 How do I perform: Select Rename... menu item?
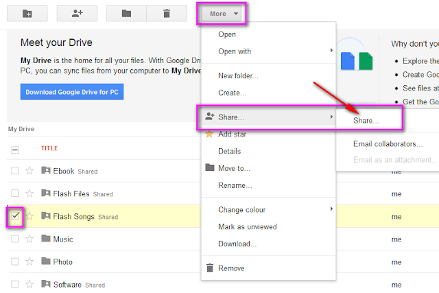[268, 185]
